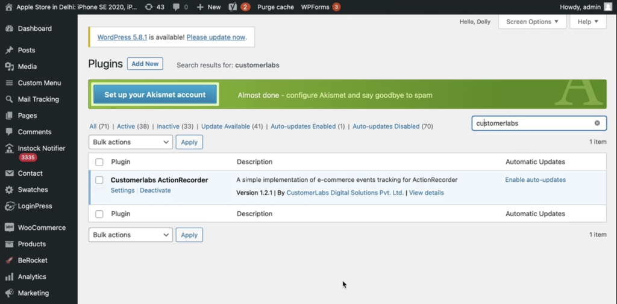Click the bottom Apply button
Viewport: 617px width, 304px height.
[189, 235]
